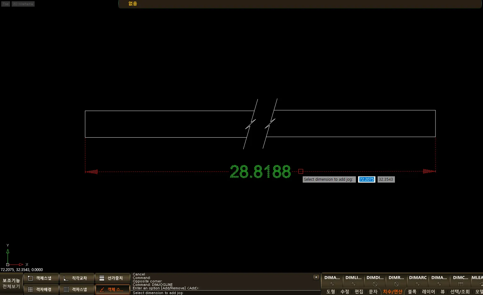Click the 보조기능 전체보기 button
The height and width of the screenshot is (295, 483).
coord(11,283)
